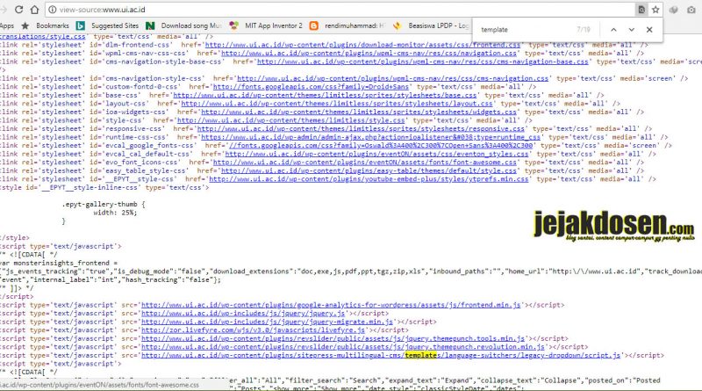This screenshot has height=391, width=702.
Task: Jump to next find result arrow
Action: (x=631, y=30)
